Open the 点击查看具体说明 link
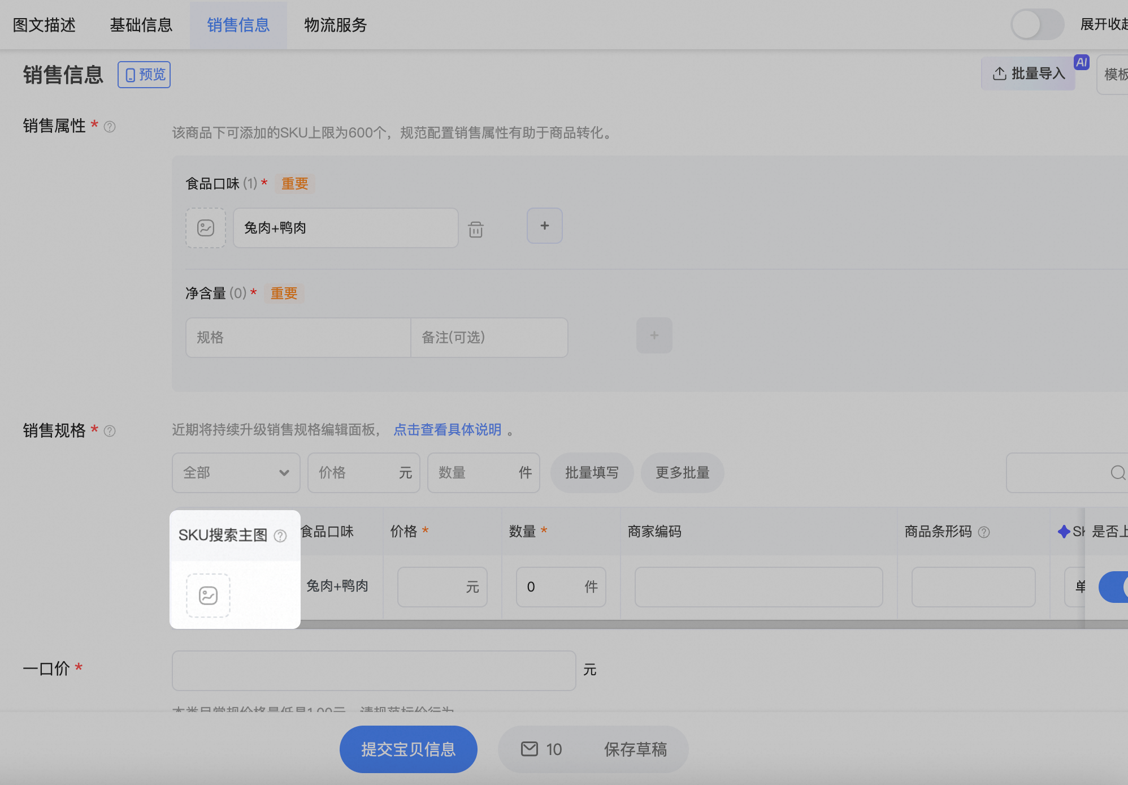1128x785 pixels. [x=448, y=430]
